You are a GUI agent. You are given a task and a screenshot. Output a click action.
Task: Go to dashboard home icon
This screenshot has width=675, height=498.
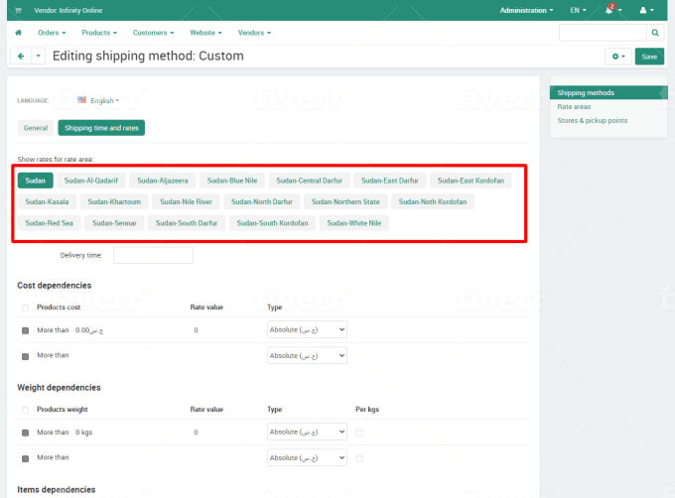pos(18,33)
